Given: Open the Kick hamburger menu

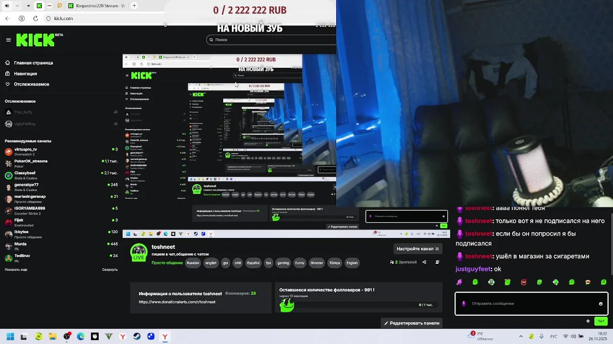Looking at the screenshot, I should [x=8, y=40].
